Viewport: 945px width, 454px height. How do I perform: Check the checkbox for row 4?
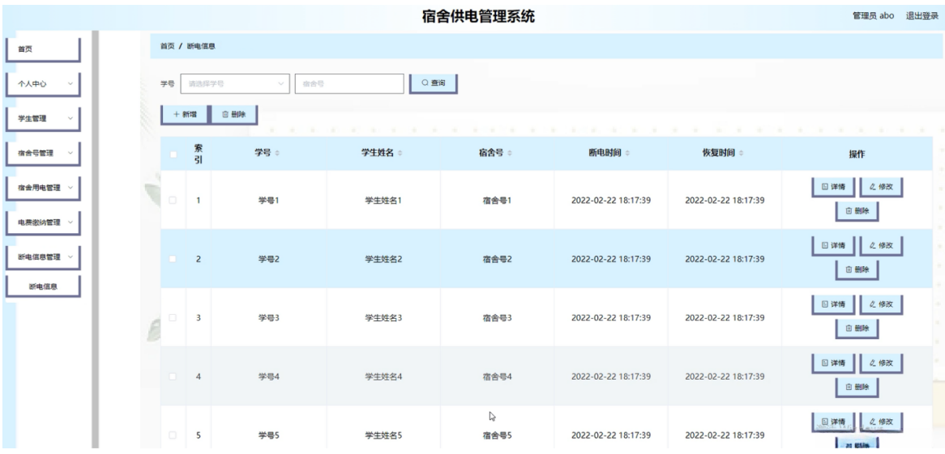coord(173,377)
